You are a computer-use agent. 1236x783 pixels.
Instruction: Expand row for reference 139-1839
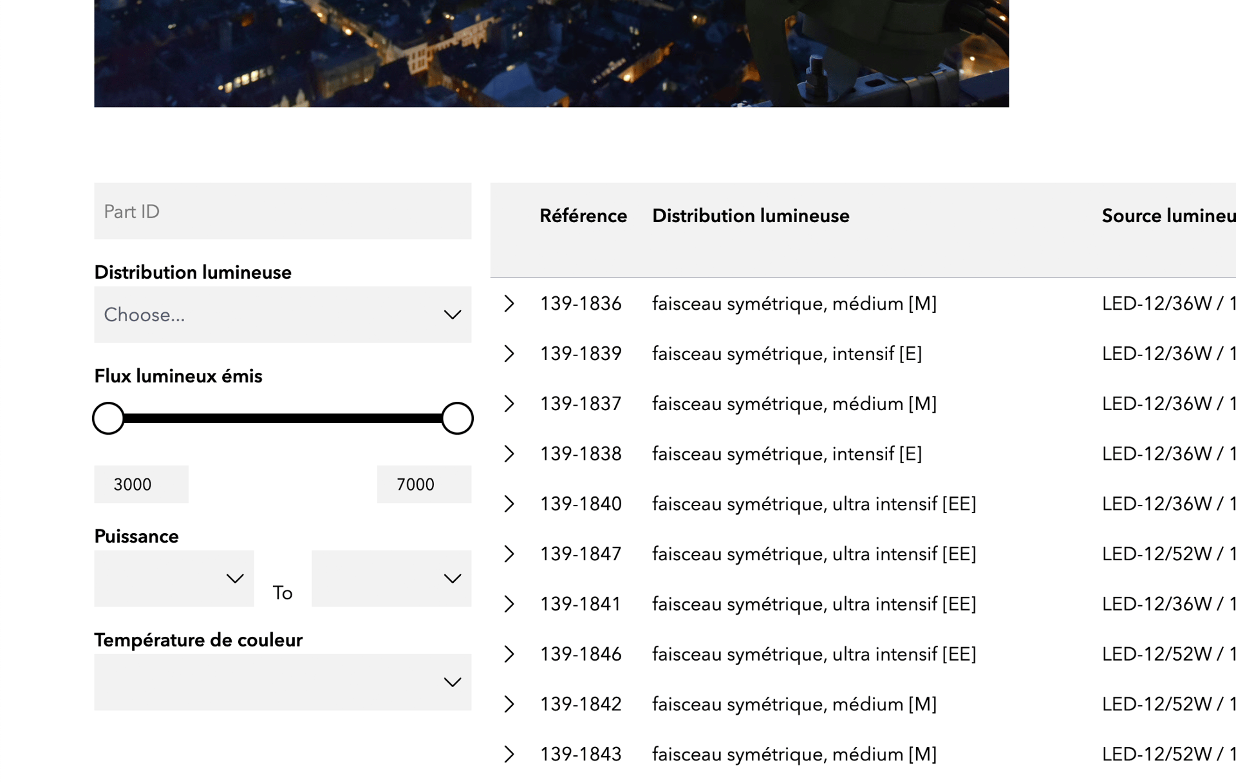click(x=509, y=354)
